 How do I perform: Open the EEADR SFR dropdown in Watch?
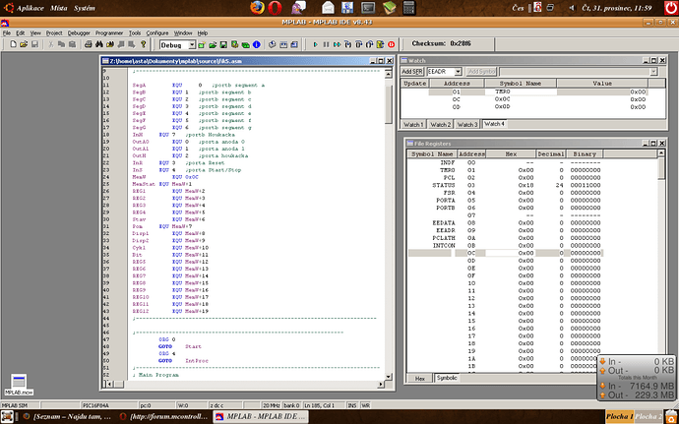pyautogui.click(x=459, y=72)
